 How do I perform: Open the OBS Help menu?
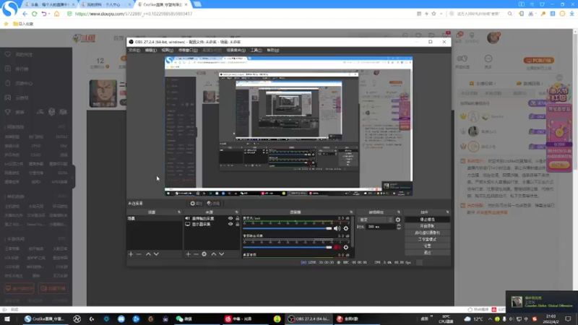pyautogui.click(x=273, y=50)
